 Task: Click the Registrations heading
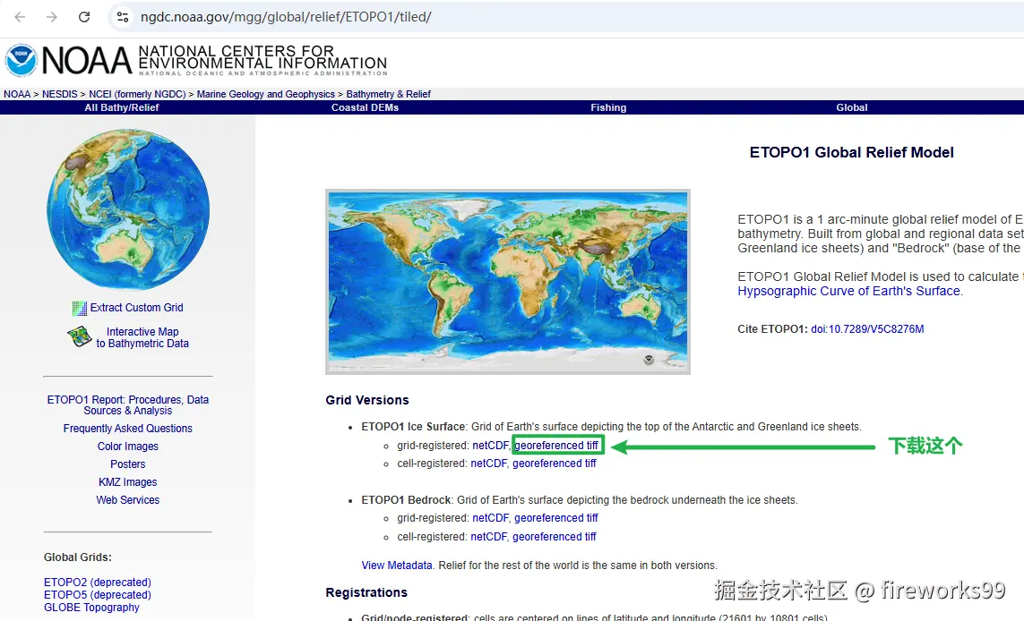(x=366, y=593)
